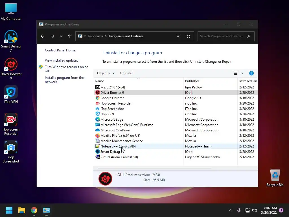Viewport: 289px width, 217px height.
Task: Open the My Computer desktop icon
Action: click(11, 12)
